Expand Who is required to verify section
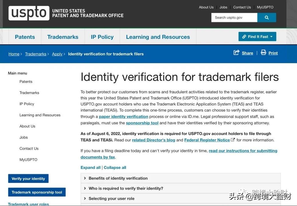 126,188
